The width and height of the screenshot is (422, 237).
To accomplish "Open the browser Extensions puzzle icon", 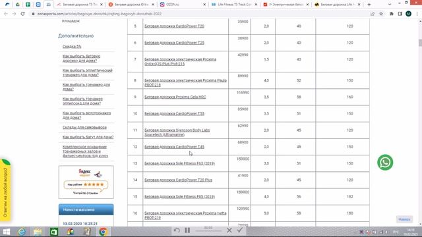I will [391, 14].
